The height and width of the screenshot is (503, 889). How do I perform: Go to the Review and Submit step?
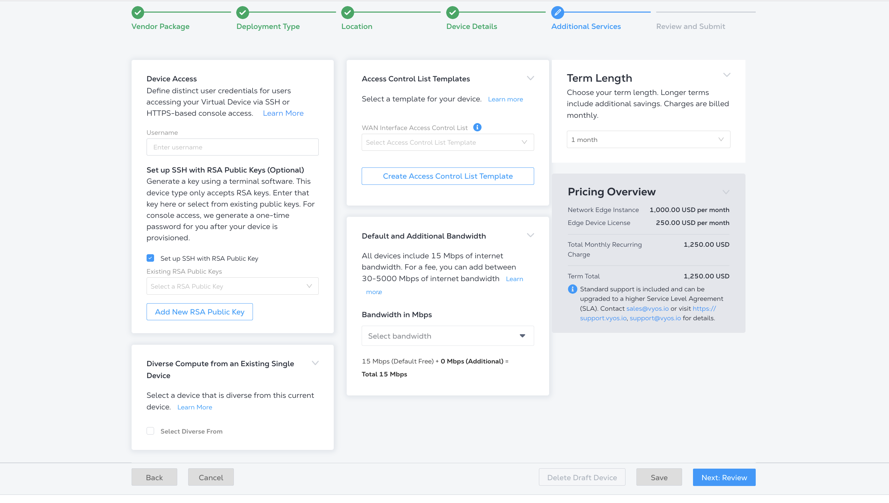pos(691,26)
